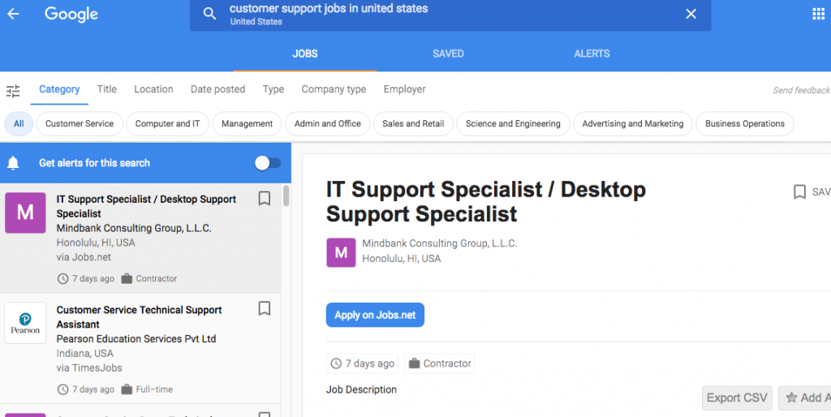This screenshot has width=831, height=417.
Task: Open Customer Service Technical Support Assistant listing
Action: click(x=139, y=317)
